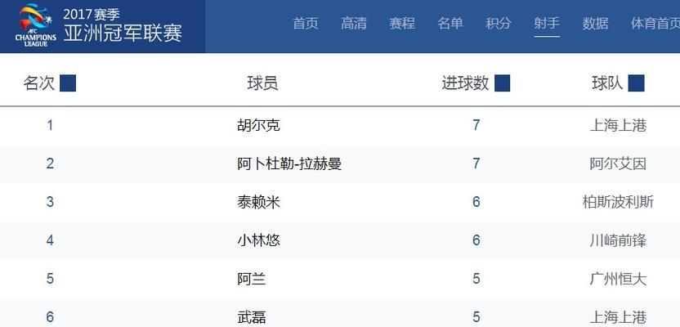680x327 pixels.
Task: Click team name 广州恒大
Action: 618,278
